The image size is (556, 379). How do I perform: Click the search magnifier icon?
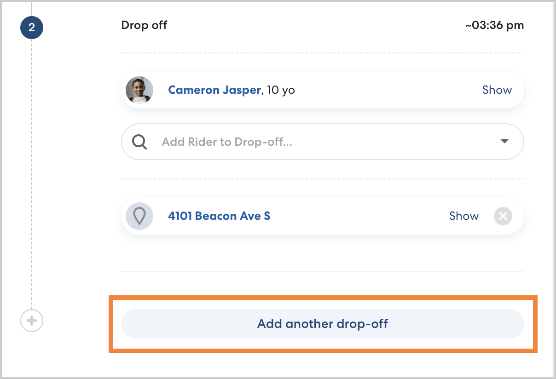click(x=139, y=142)
